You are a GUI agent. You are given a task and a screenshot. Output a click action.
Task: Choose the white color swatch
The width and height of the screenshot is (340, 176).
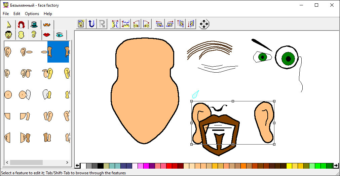[x=83, y=166]
